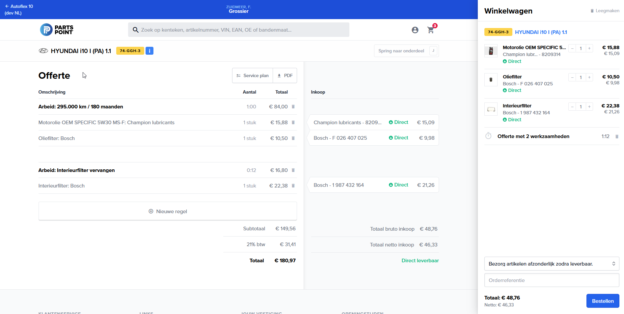This screenshot has width=624, height=314.
Task: Delete the Oliefilter: Bosch quote line
Action: [293, 138]
